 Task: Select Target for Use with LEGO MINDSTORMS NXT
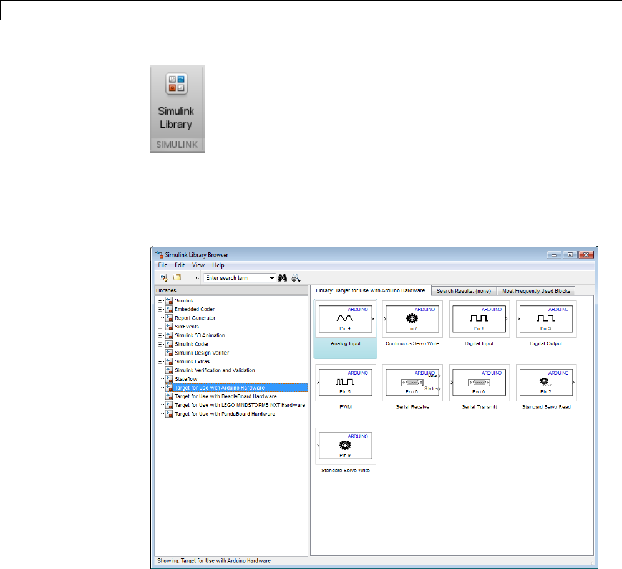coord(240,405)
